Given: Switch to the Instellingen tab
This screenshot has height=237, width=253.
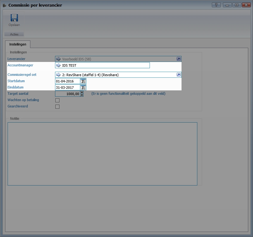Looking at the screenshot, I should 18,45.
